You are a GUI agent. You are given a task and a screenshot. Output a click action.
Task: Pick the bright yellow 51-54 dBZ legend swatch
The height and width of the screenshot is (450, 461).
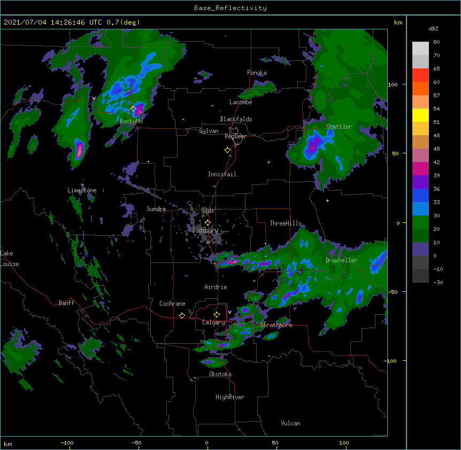click(x=420, y=115)
